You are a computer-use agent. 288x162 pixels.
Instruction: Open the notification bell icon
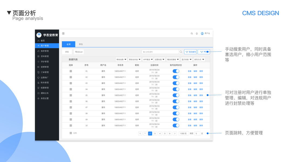(x=197, y=33)
